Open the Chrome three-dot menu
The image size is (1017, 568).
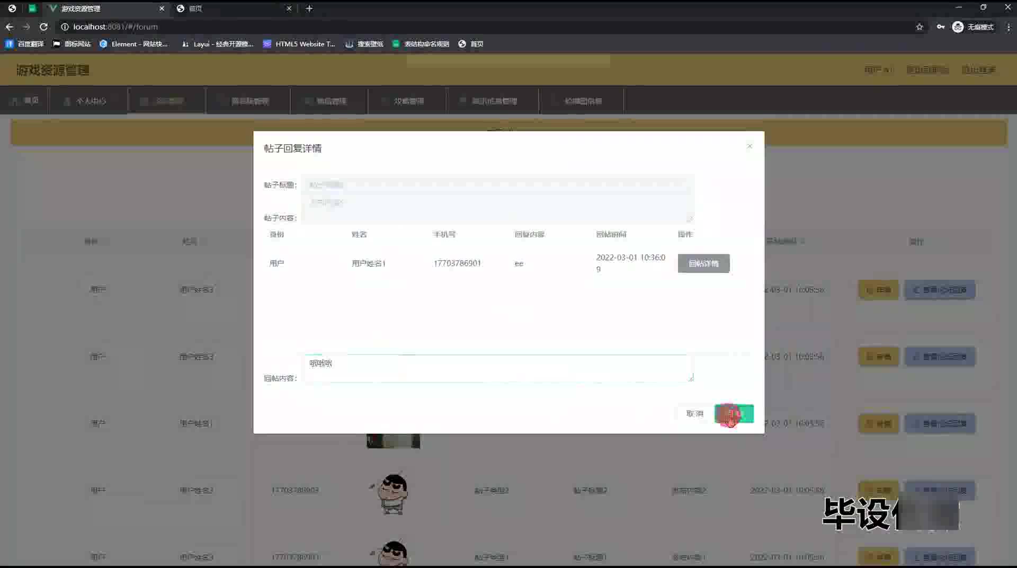(1009, 27)
